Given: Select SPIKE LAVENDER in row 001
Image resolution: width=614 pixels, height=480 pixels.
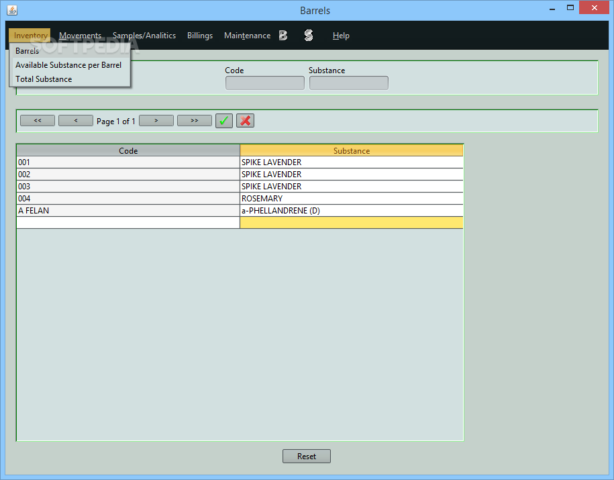Looking at the screenshot, I should [x=351, y=162].
